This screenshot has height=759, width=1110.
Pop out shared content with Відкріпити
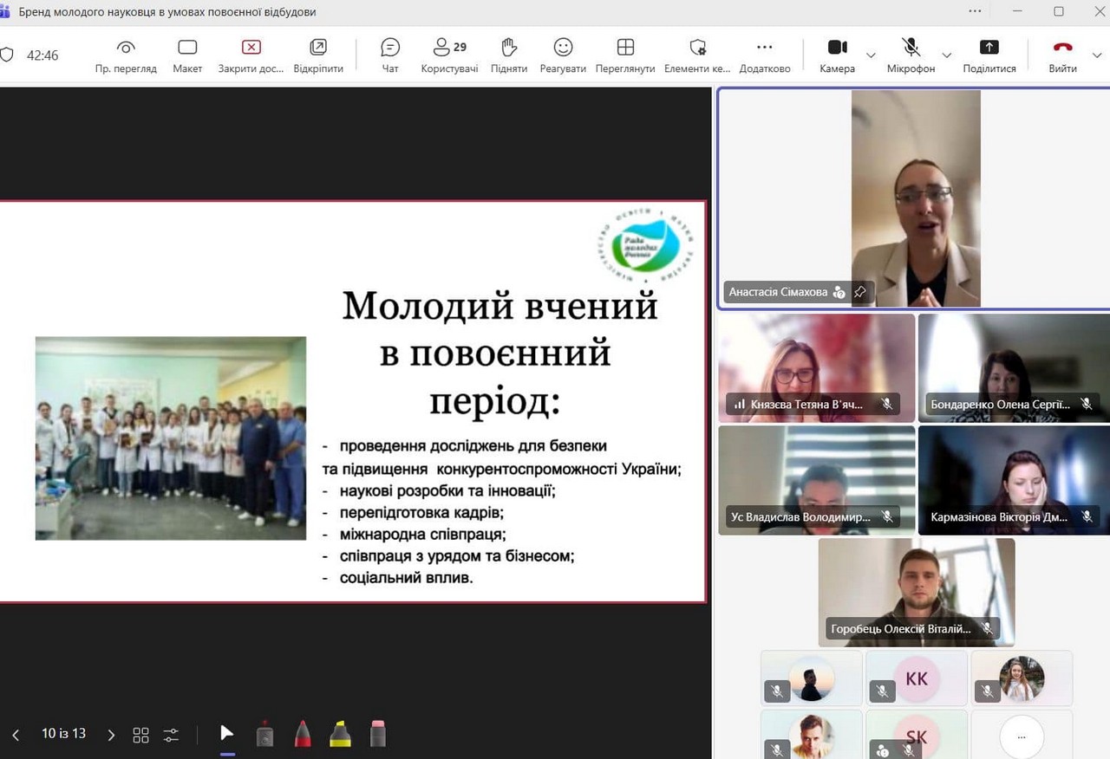318,55
